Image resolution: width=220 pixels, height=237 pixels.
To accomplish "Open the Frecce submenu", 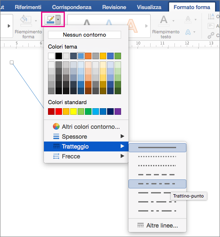I will click(x=86, y=156).
